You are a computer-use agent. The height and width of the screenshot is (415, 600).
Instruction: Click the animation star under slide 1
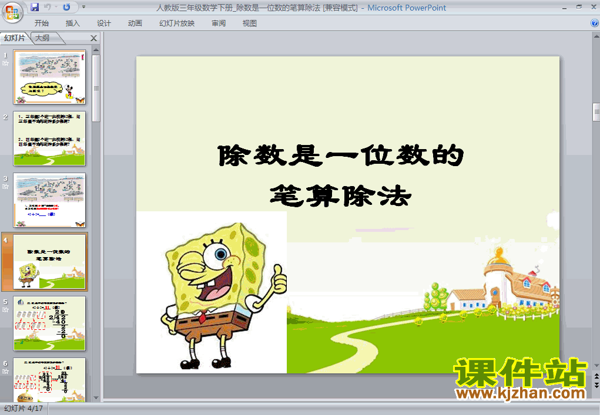pos(5,63)
